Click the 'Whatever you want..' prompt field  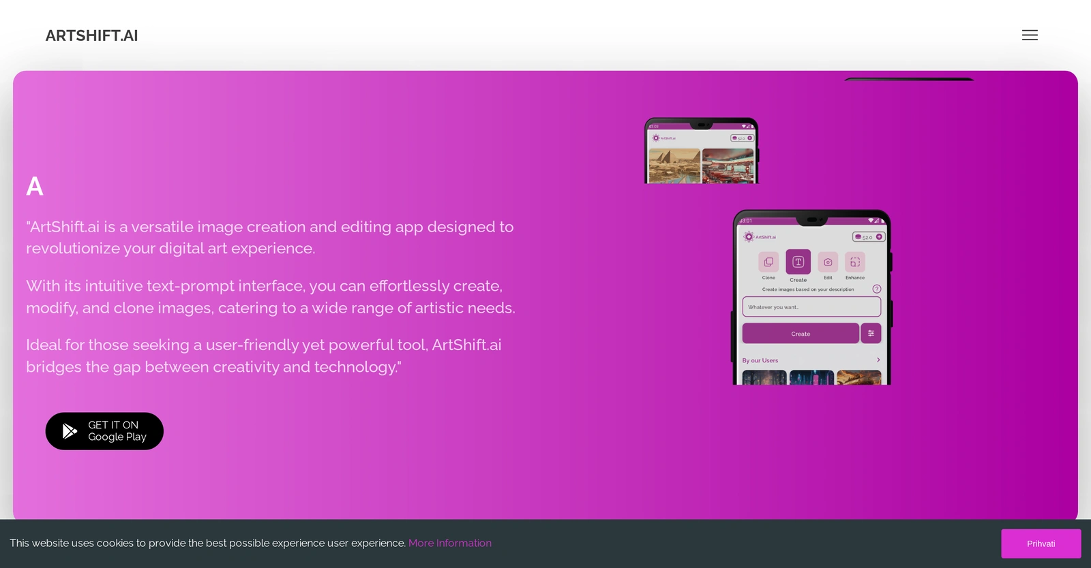pos(811,307)
